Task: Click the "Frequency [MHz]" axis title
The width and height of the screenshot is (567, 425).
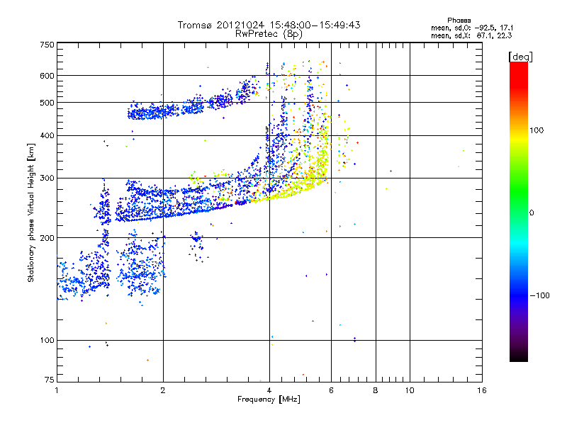Action: [x=269, y=399]
